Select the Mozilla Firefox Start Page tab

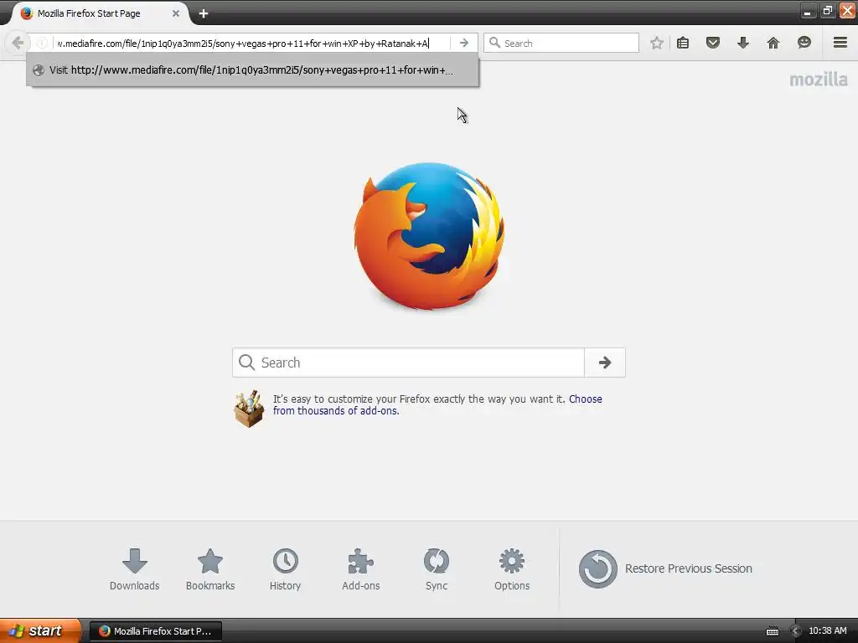101,13
